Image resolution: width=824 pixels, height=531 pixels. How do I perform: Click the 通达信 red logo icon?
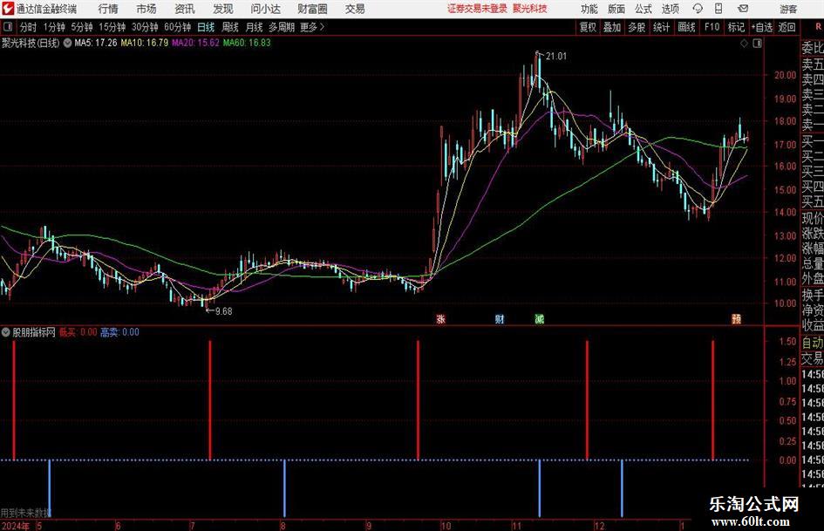point(8,9)
